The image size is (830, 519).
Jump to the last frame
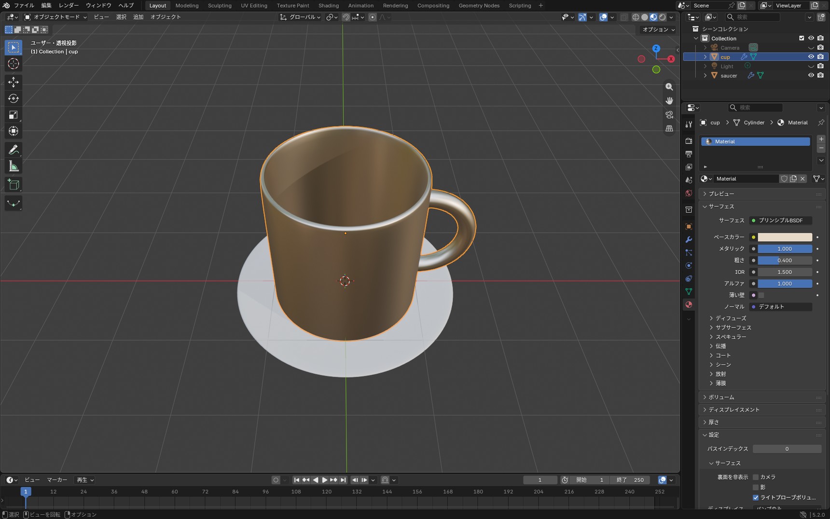tap(343, 480)
